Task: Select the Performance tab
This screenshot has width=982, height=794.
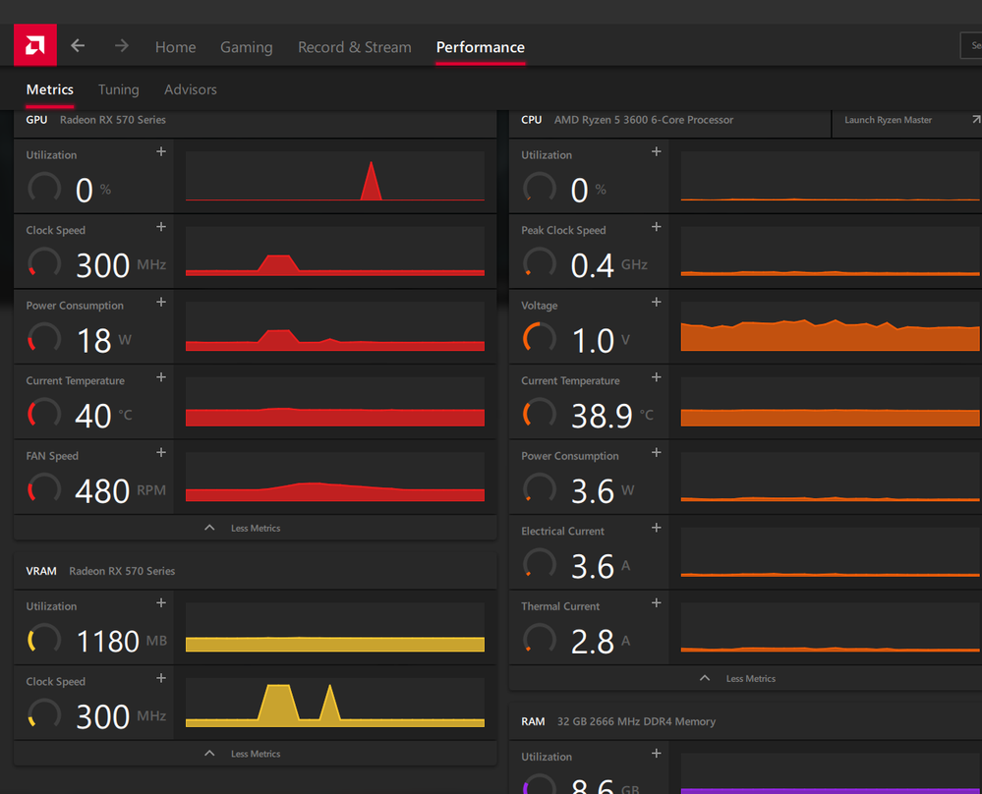Action: pyautogui.click(x=481, y=47)
